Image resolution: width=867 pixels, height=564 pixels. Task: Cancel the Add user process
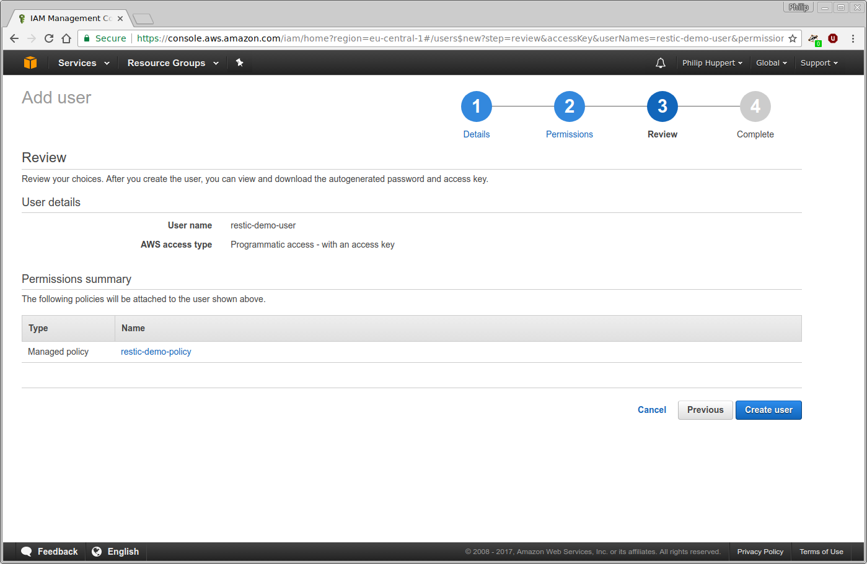651,410
